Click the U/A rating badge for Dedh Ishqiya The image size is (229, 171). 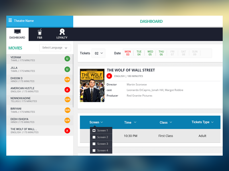[67, 120]
